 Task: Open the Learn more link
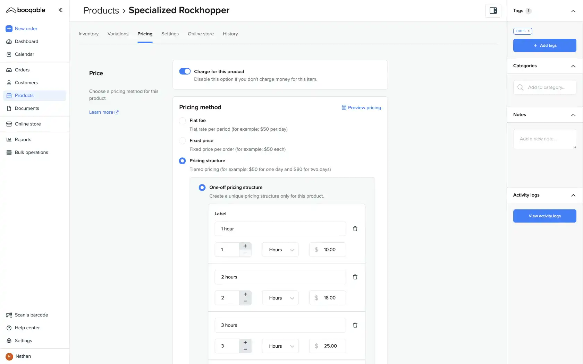pos(104,112)
